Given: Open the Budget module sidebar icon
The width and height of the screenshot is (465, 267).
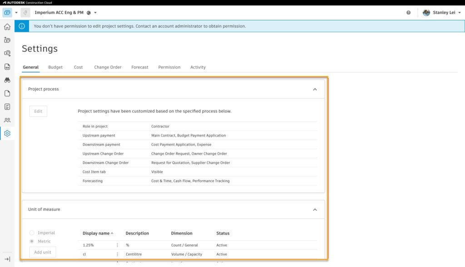Looking at the screenshot, I should (x=7, y=40).
